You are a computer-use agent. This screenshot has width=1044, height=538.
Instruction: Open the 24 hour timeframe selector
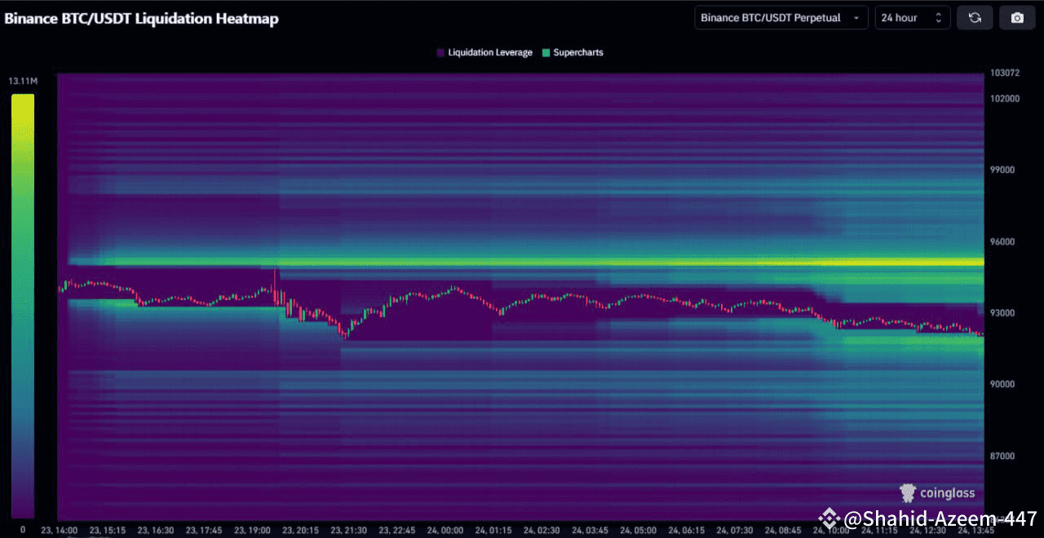(913, 18)
